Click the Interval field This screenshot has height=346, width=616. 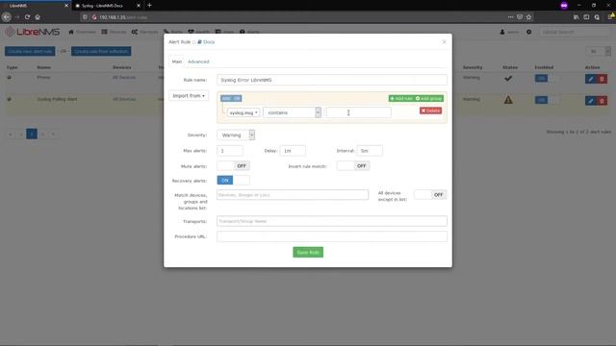pos(370,151)
